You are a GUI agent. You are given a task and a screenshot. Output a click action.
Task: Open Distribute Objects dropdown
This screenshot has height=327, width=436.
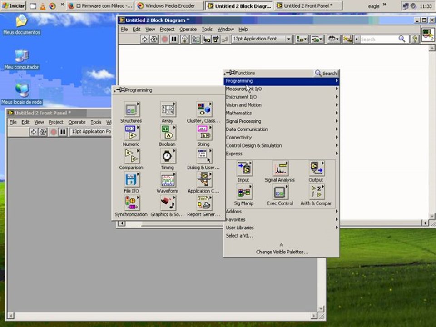pyautogui.click(x=317, y=39)
